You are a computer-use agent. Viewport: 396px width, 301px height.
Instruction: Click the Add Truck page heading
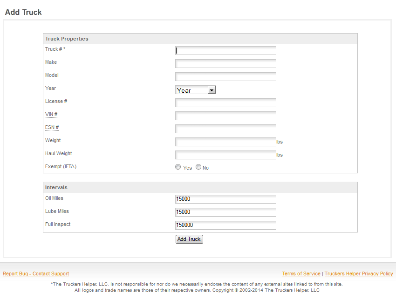coord(23,13)
